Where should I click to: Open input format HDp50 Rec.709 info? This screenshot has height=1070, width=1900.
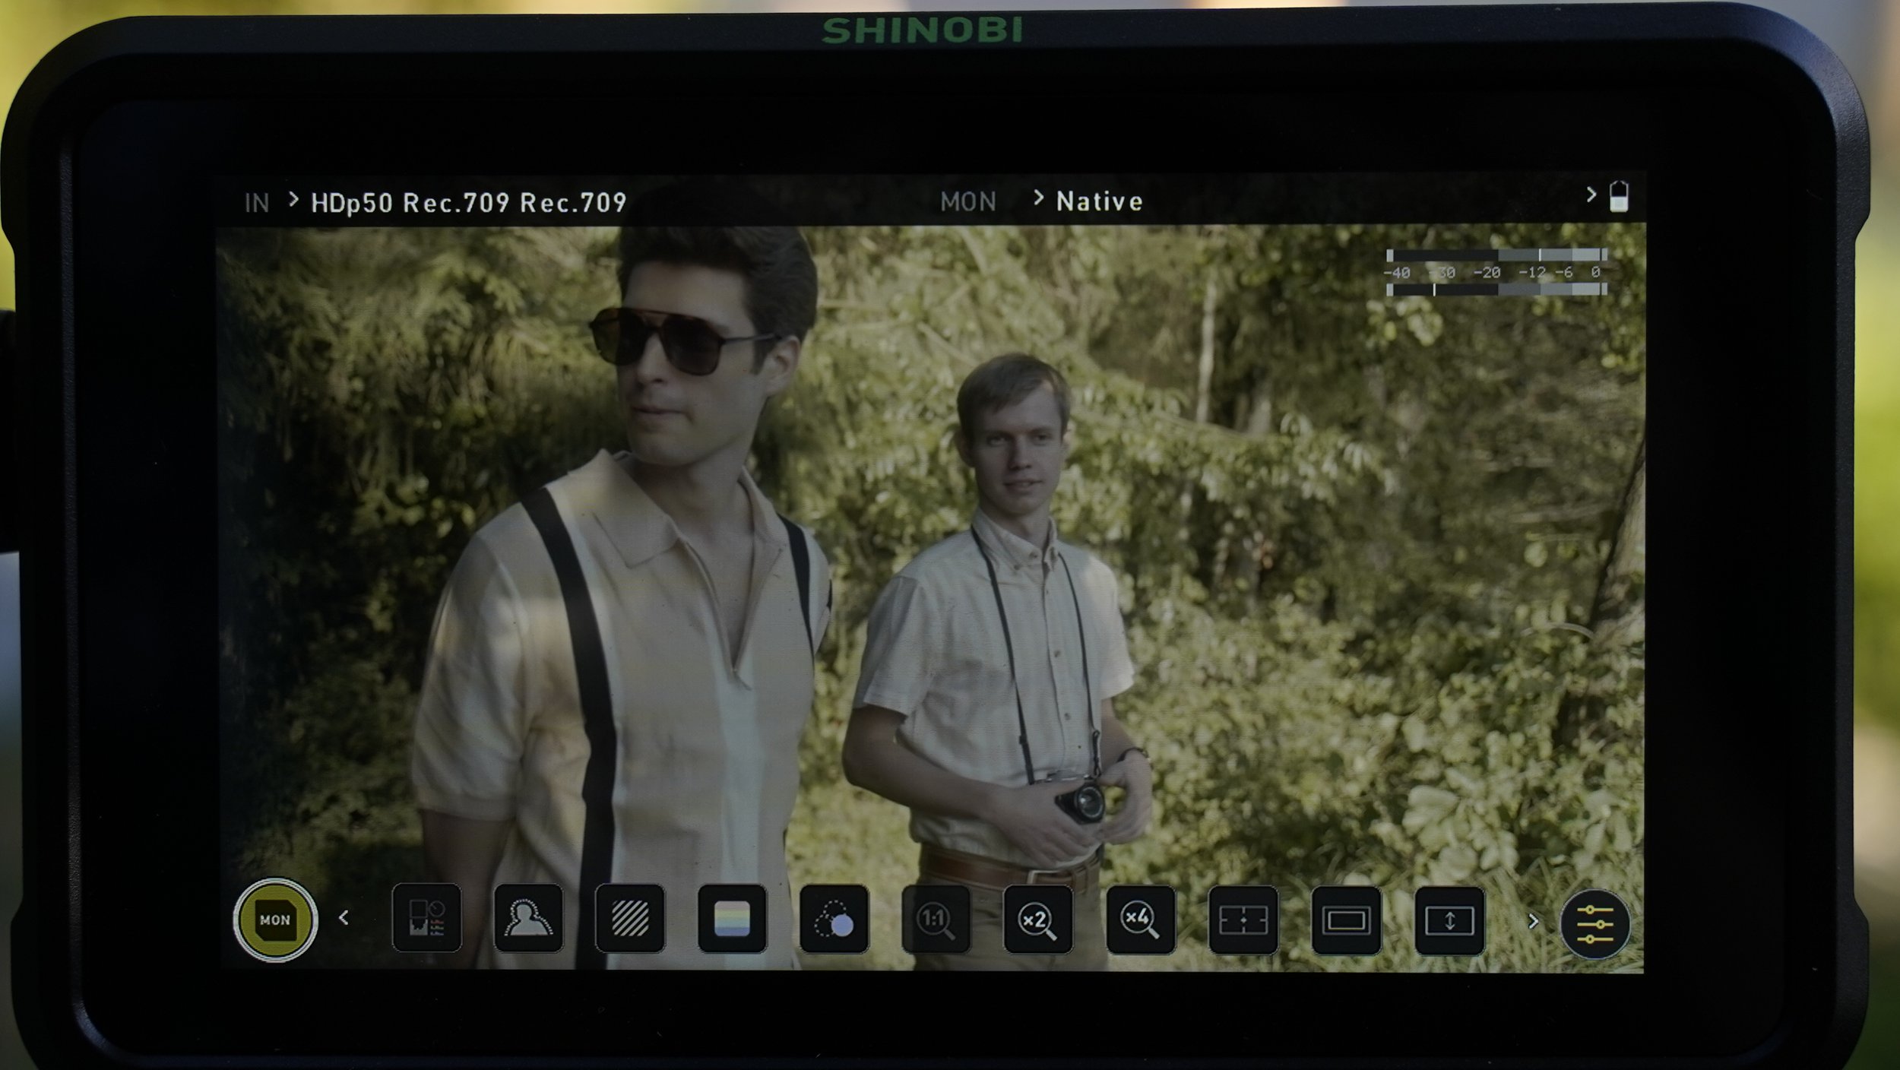(468, 202)
